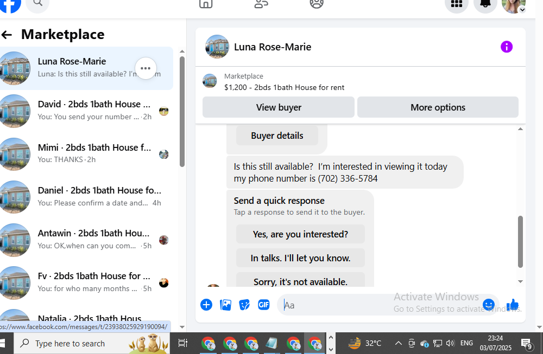Click the Windows taskbar search box

(92, 343)
